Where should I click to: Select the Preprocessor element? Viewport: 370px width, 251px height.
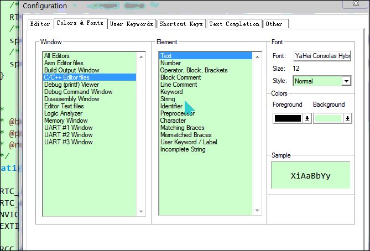click(x=206, y=113)
